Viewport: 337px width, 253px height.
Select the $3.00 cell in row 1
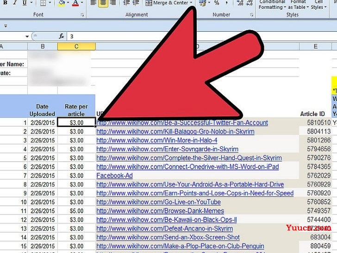click(76, 123)
